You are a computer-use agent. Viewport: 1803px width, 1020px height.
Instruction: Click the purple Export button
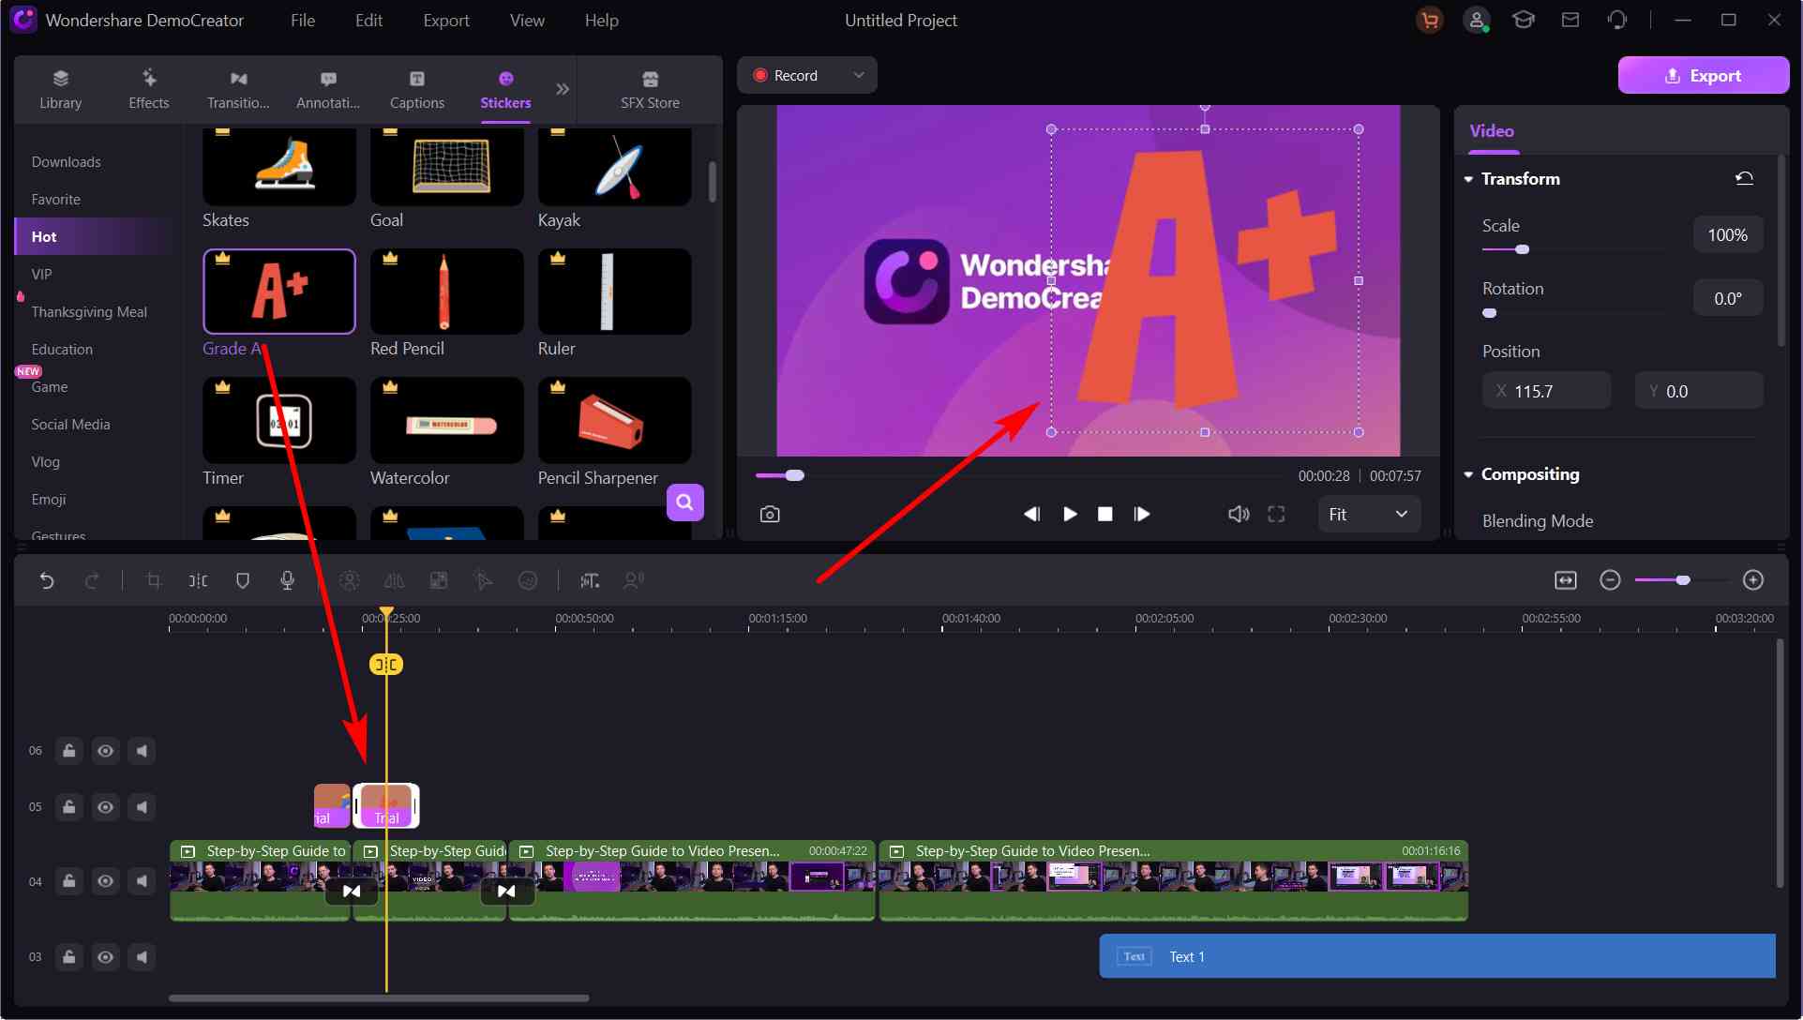click(x=1703, y=76)
